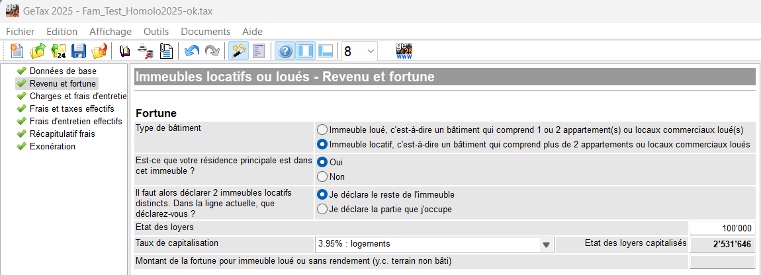Screen dimensions: 761x275
Task: Go to 'Frais et taxes effectifs' section
Action: coord(71,108)
